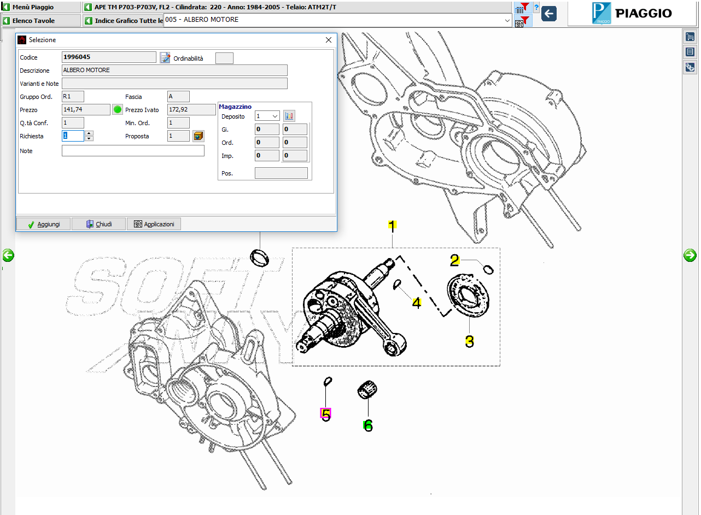The height and width of the screenshot is (515, 701).
Task: Increase Richiesta quantity with up spinner arrow
Action: (89, 133)
